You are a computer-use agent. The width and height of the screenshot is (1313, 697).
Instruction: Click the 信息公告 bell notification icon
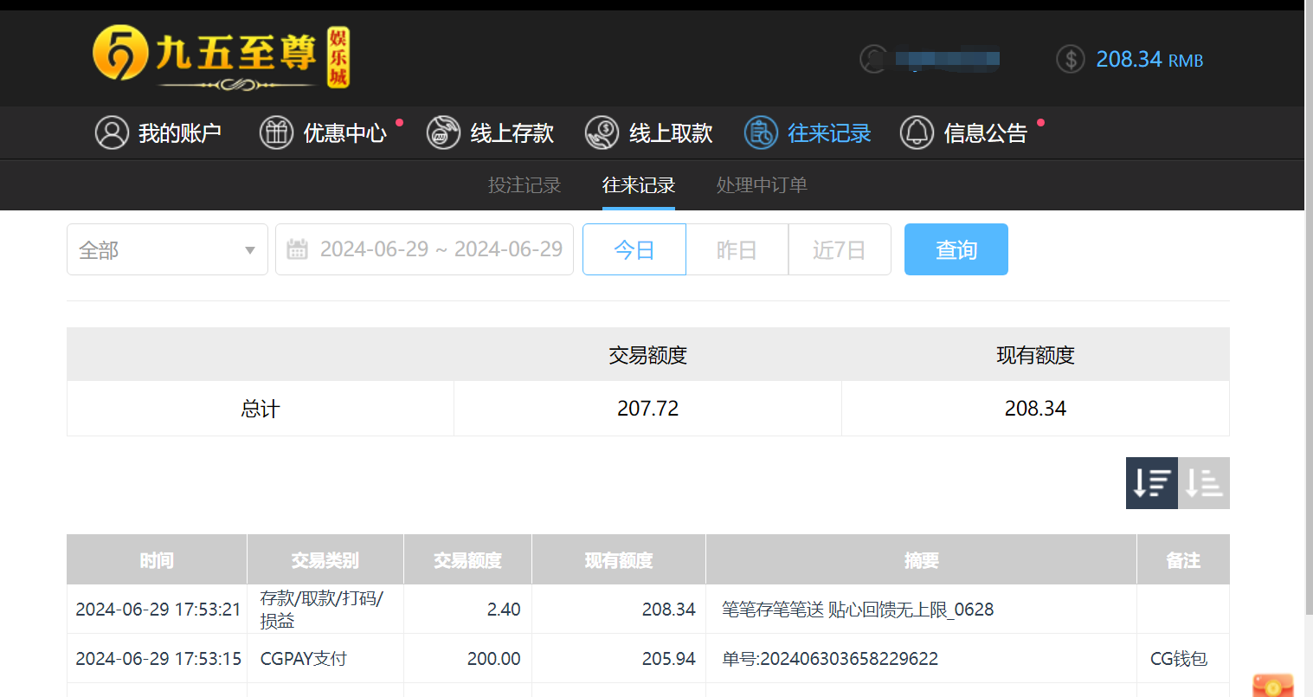click(917, 132)
